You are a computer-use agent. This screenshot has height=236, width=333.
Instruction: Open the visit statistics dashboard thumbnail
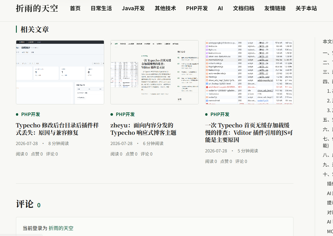(60, 72)
